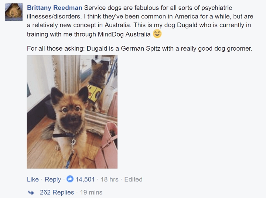Click the German Spitz text in comment
The width and height of the screenshot is (266, 198).
coord(140,48)
